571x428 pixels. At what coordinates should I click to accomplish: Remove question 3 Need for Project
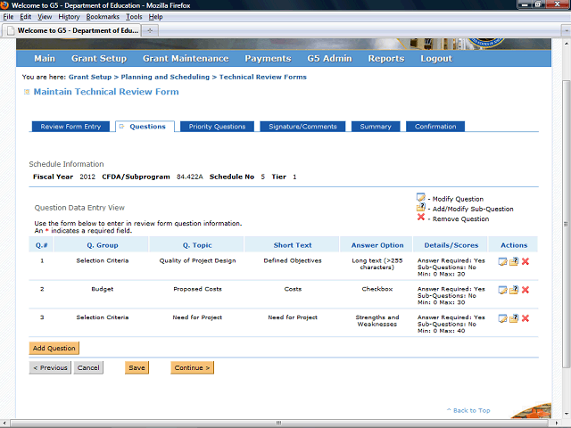(x=525, y=318)
